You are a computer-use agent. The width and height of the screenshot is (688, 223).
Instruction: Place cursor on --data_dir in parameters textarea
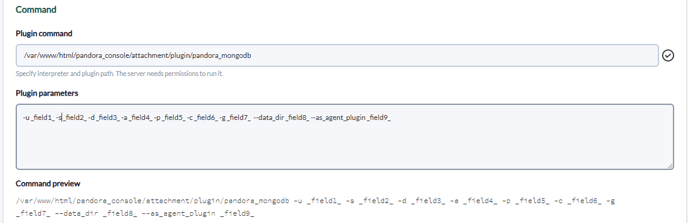[x=268, y=118]
